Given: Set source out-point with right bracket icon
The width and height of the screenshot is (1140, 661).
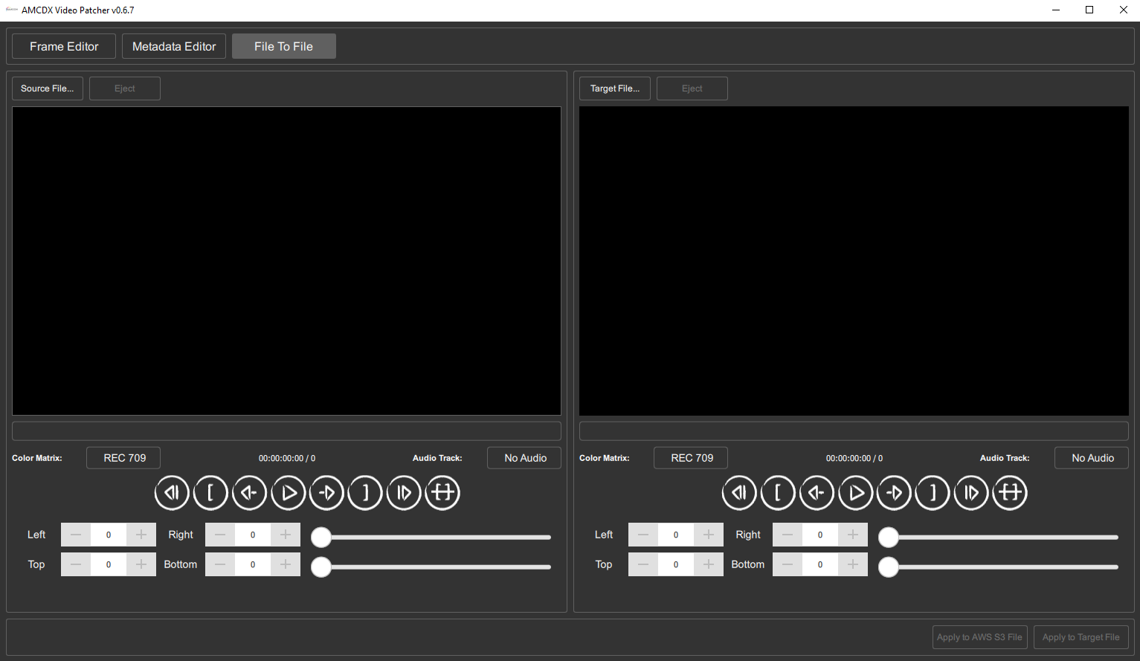Looking at the screenshot, I should pyautogui.click(x=365, y=492).
